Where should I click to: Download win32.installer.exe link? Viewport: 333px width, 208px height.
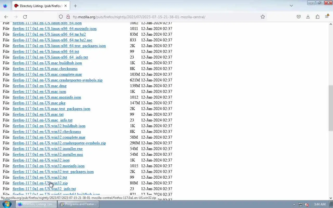coord(48,149)
